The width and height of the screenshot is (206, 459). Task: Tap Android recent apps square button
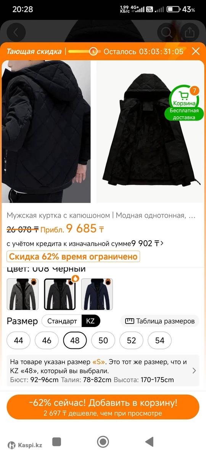tap(56, 442)
